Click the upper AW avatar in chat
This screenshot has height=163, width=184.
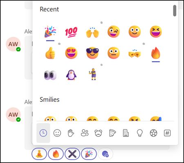(13, 44)
